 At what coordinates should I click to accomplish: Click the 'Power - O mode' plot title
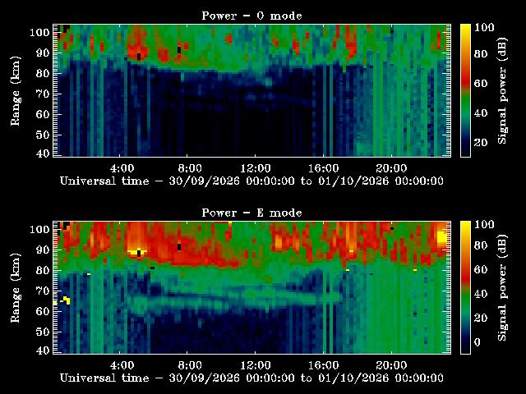coord(251,16)
